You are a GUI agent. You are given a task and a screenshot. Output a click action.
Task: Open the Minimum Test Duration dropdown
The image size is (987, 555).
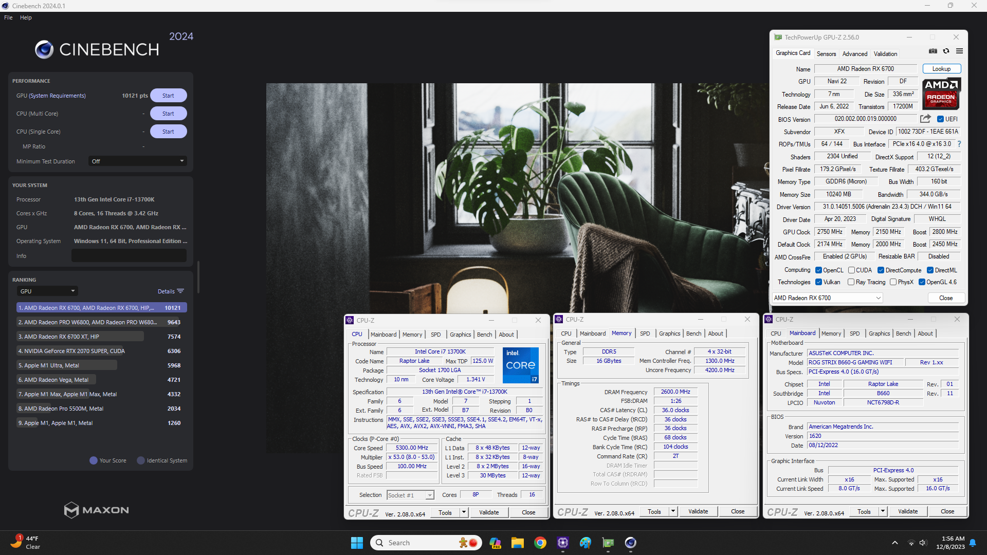(x=137, y=161)
